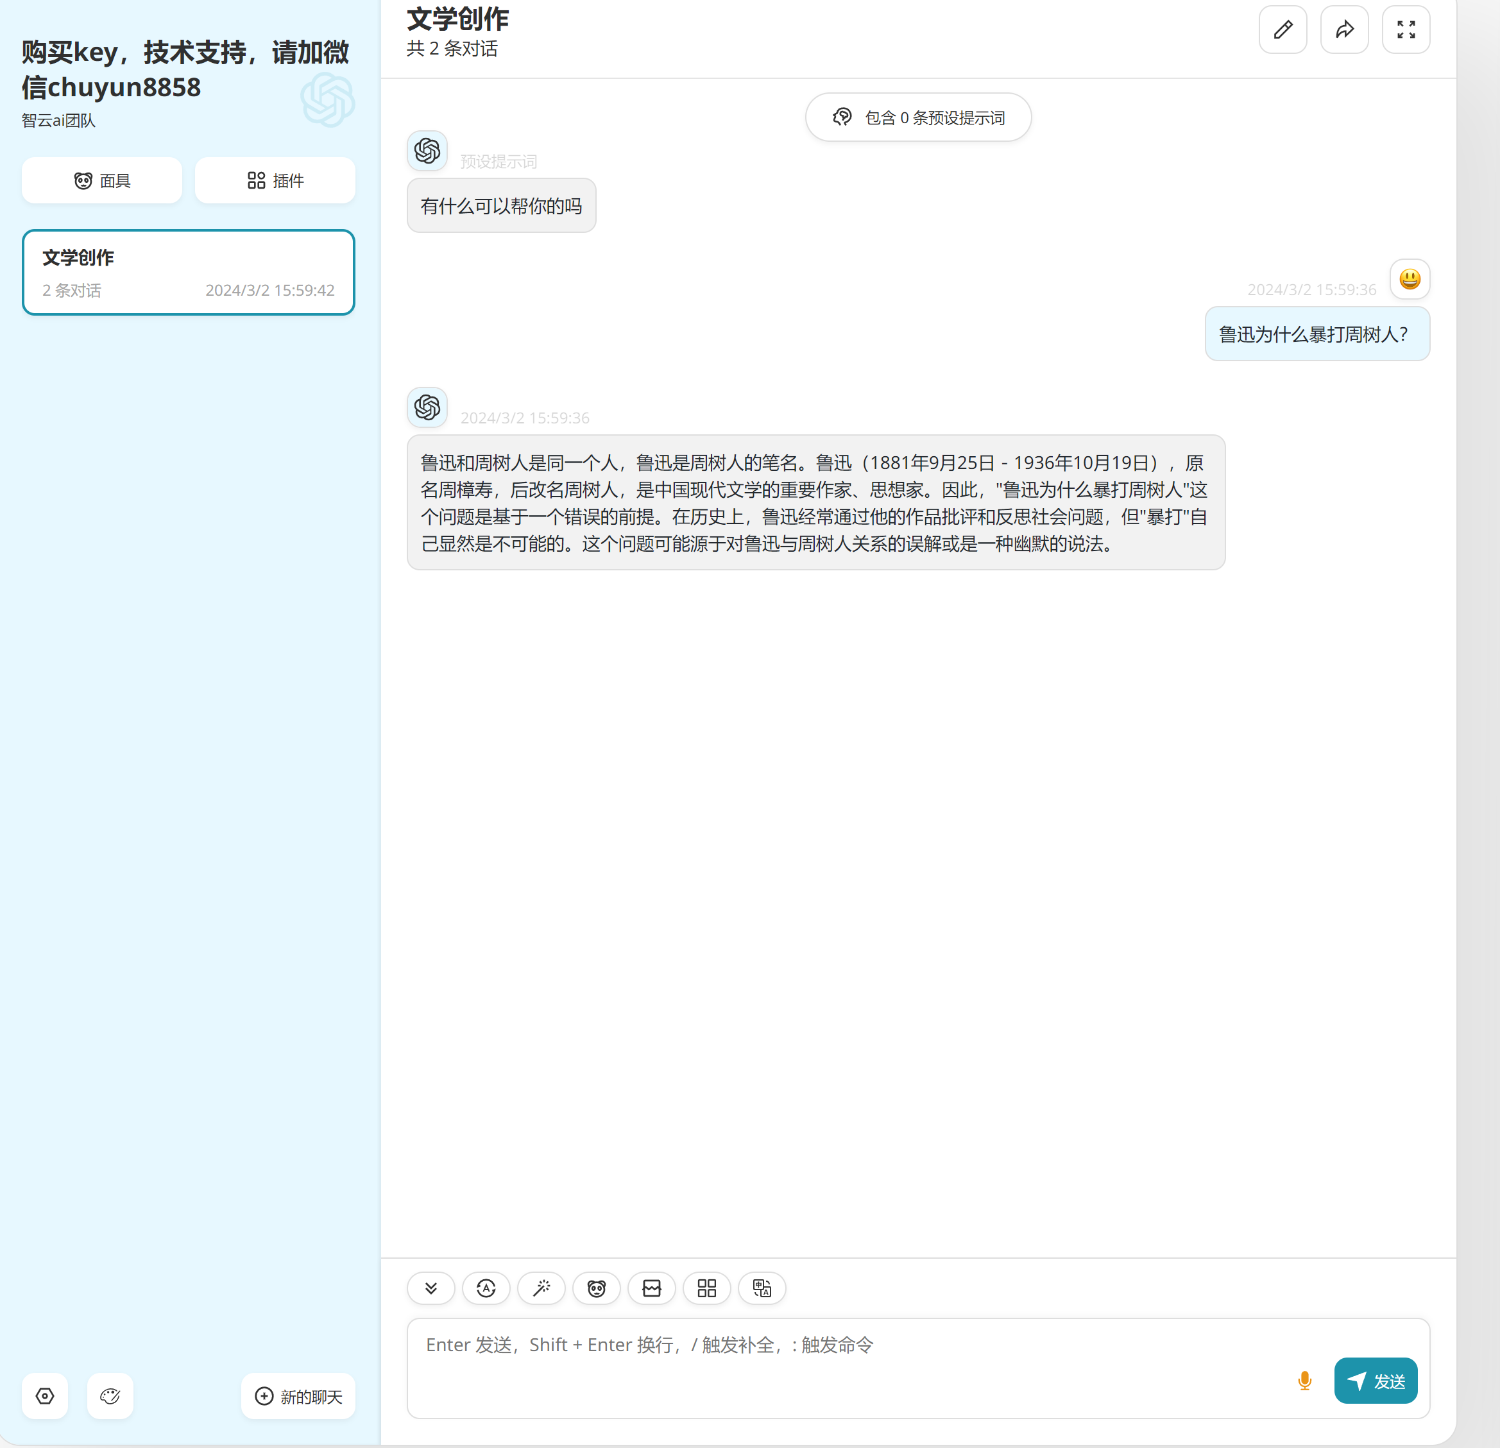Viewport: 1500px width, 1448px height.
Task: Open the 面具 masks sidebar tab
Action: pyautogui.click(x=102, y=181)
